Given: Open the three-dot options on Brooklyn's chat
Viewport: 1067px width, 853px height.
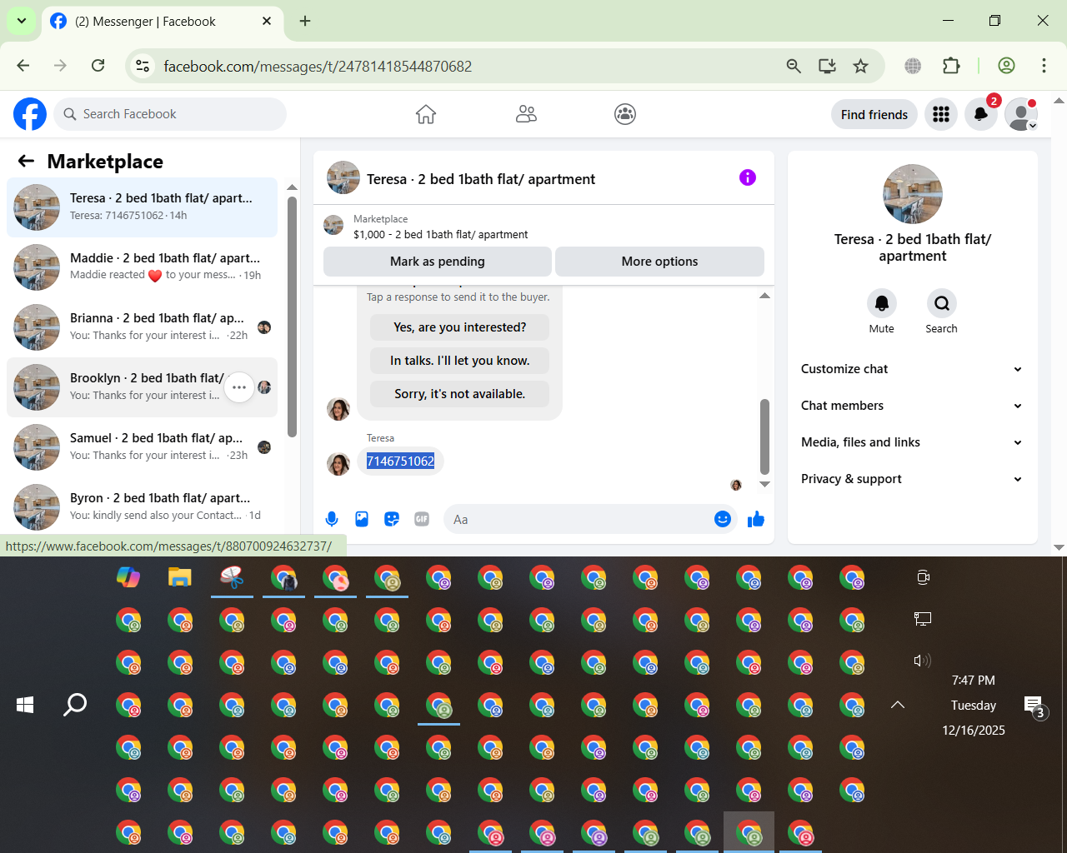Looking at the screenshot, I should [239, 387].
